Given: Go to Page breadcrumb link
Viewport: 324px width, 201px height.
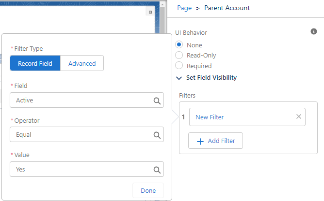Looking at the screenshot, I should [184, 8].
